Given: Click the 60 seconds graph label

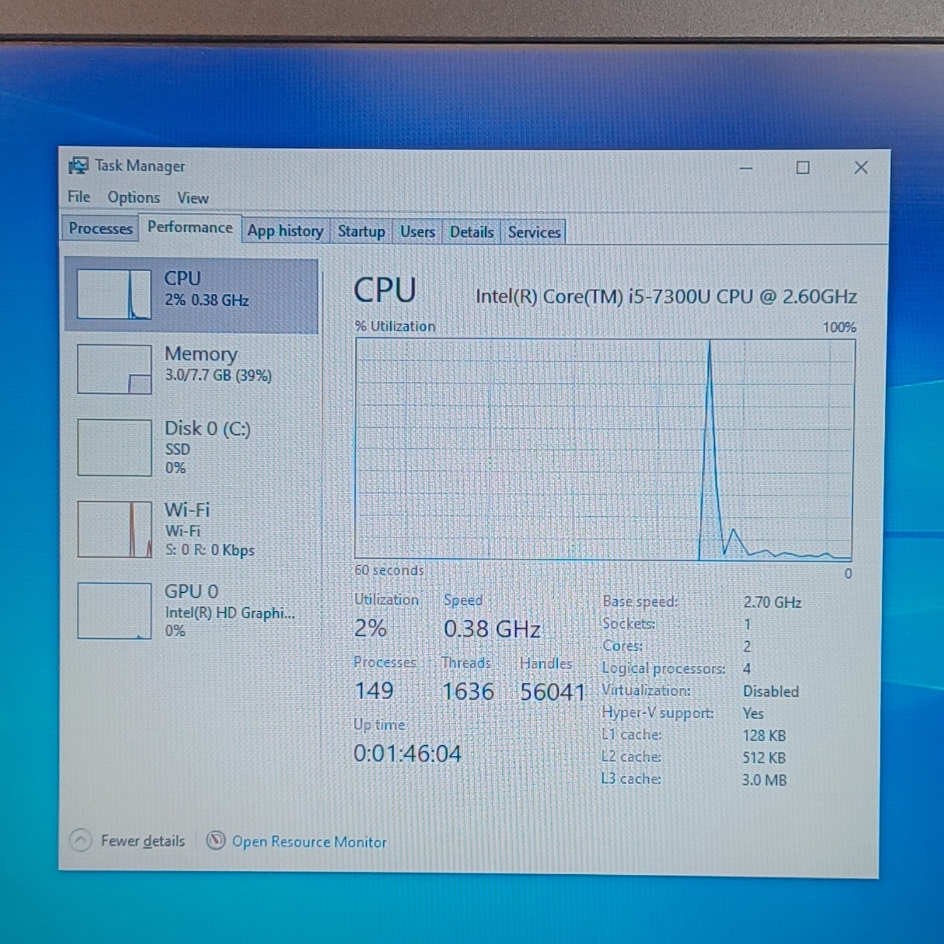Looking at the screenshot, I should (x=389, y=570).
